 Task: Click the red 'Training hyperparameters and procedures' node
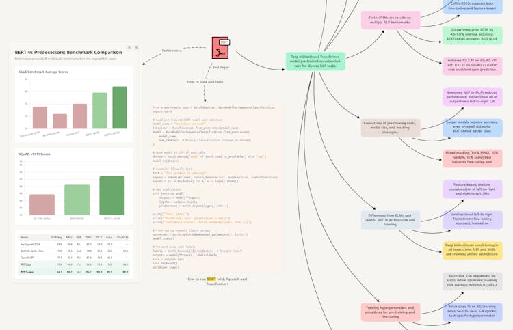(x=390, y=312)
